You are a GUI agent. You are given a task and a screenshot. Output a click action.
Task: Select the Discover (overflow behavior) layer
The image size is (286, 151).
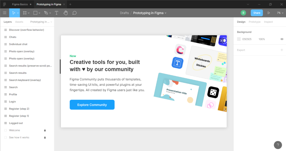pyautogui.click(x=27, y=30)
